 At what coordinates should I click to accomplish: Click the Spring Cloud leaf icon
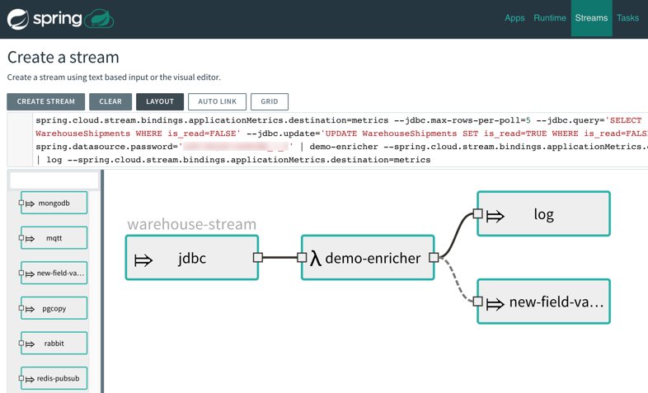pos(99,19)
